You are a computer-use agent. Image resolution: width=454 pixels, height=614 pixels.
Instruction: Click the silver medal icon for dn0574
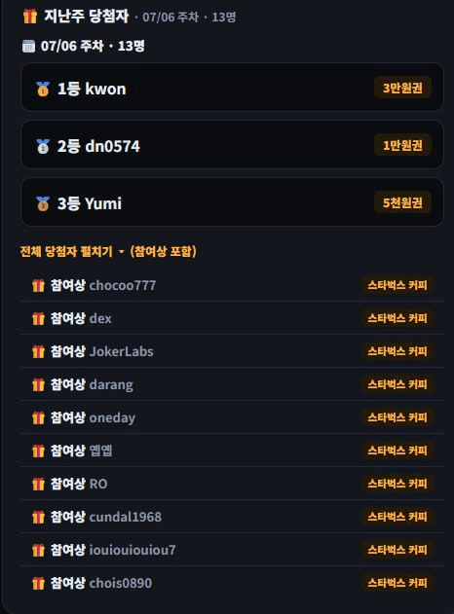click(x=43, y=147)
